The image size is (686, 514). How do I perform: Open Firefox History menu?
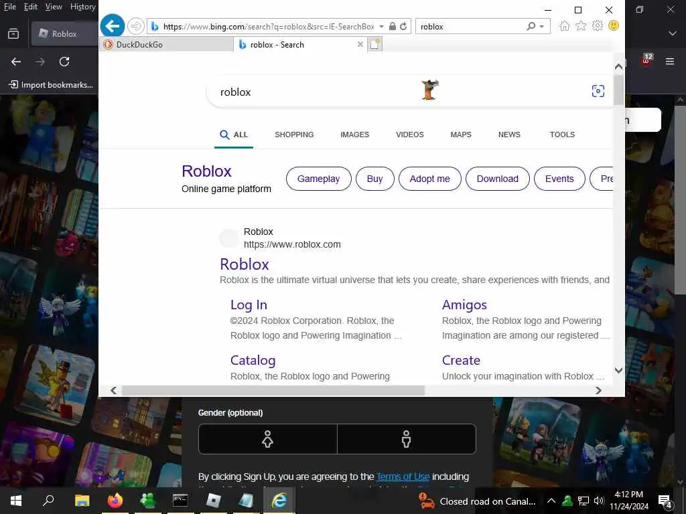click(x=82, y=7)
